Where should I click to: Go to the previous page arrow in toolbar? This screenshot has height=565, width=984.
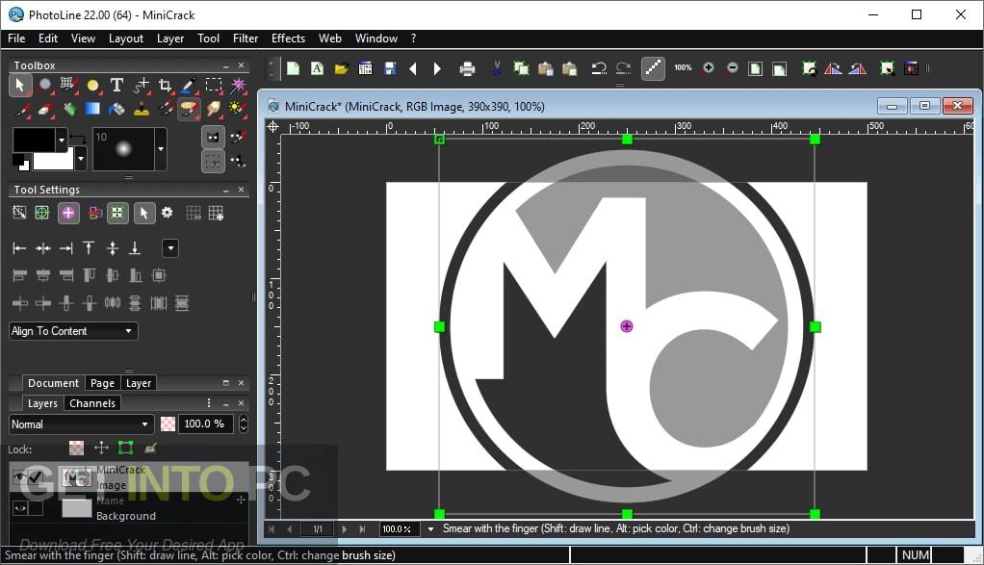pyautogui.click(x=413, y=68)
